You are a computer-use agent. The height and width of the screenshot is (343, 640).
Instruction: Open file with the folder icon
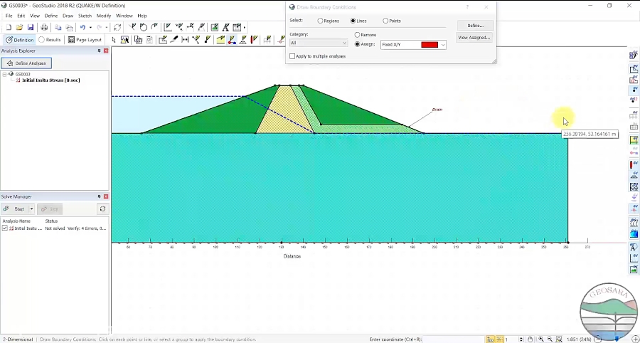(19, 28)
